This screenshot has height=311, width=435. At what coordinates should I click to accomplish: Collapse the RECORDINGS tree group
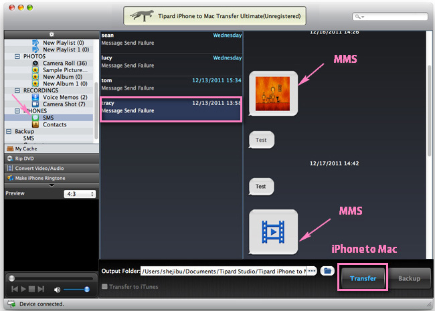click(x=17, y=90)
